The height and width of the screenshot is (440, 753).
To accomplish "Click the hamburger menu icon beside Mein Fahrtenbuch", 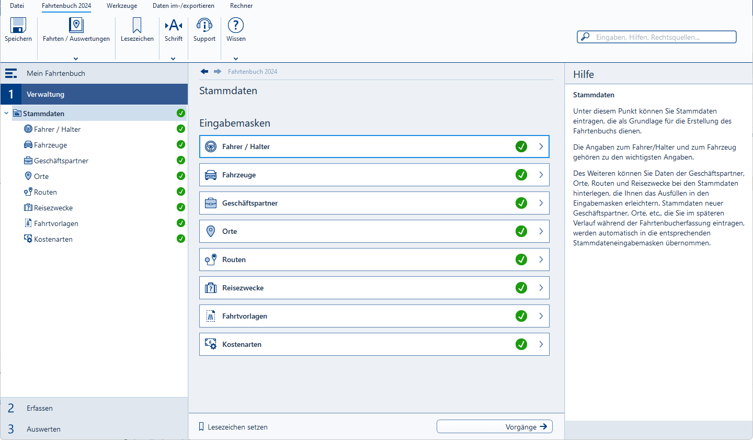I will coord(11,73).
